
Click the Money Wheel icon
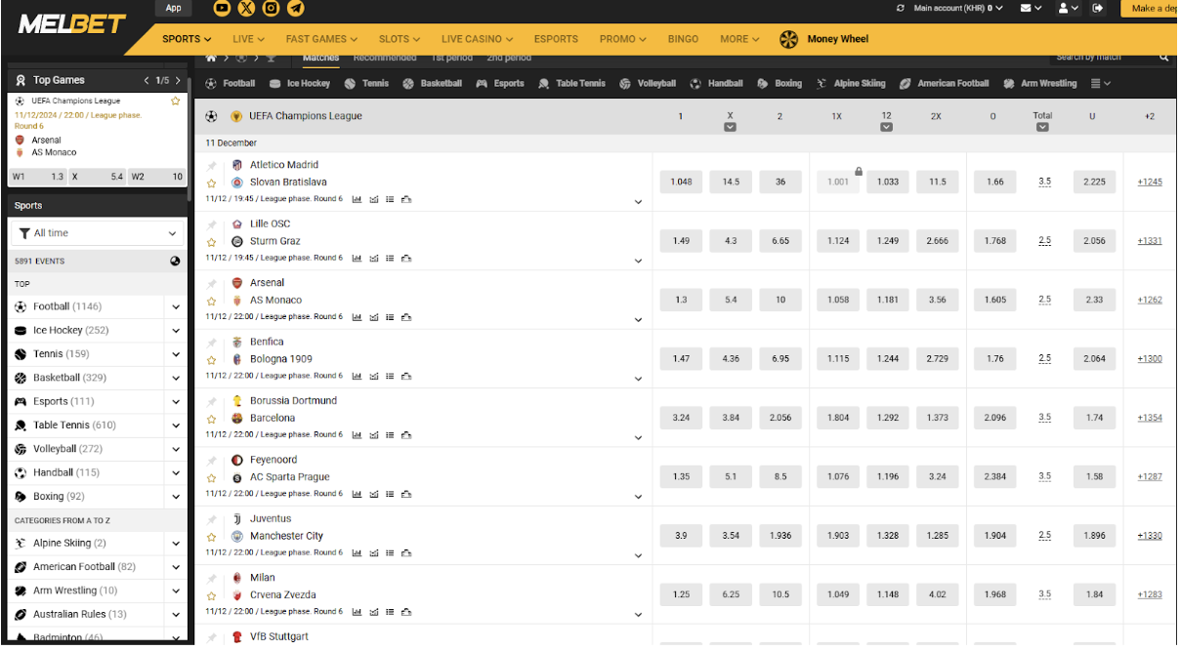point(788,39)
